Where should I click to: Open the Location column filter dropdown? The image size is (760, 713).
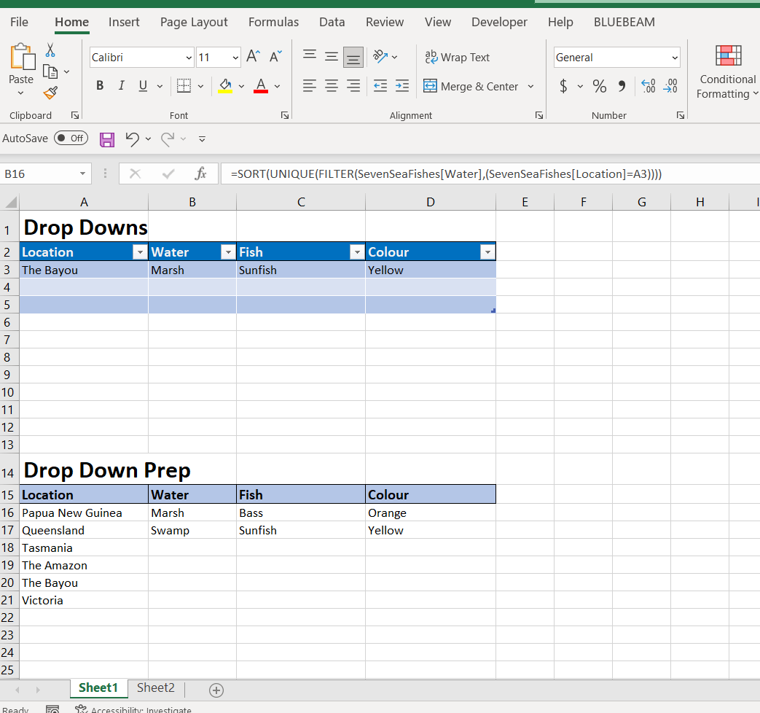point(140,252)
